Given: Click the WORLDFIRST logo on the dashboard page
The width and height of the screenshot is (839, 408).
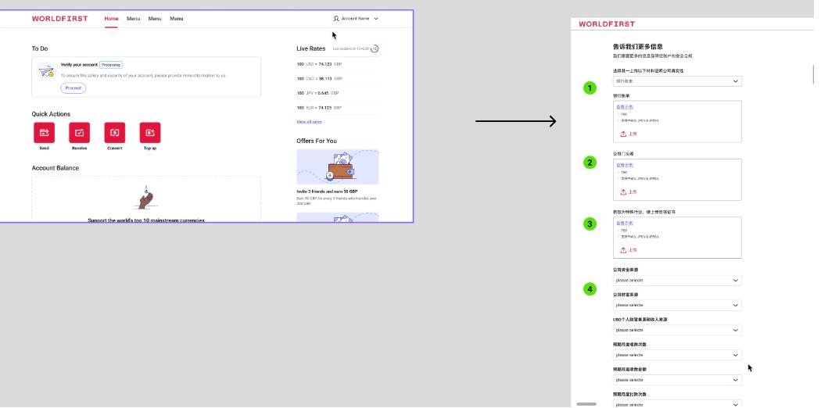Looking at the screenshot, I should click(59, 18).
